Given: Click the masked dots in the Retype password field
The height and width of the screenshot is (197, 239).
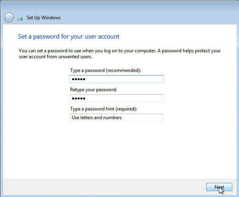Looking at the screenshot, I should click(78, 98).
